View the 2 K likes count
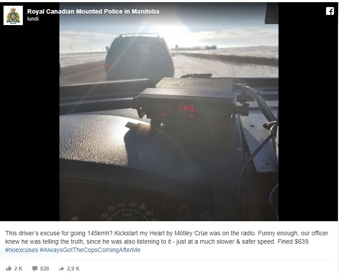Image resolution: width=341 pixels, height=274 pixels. point(18,269)
